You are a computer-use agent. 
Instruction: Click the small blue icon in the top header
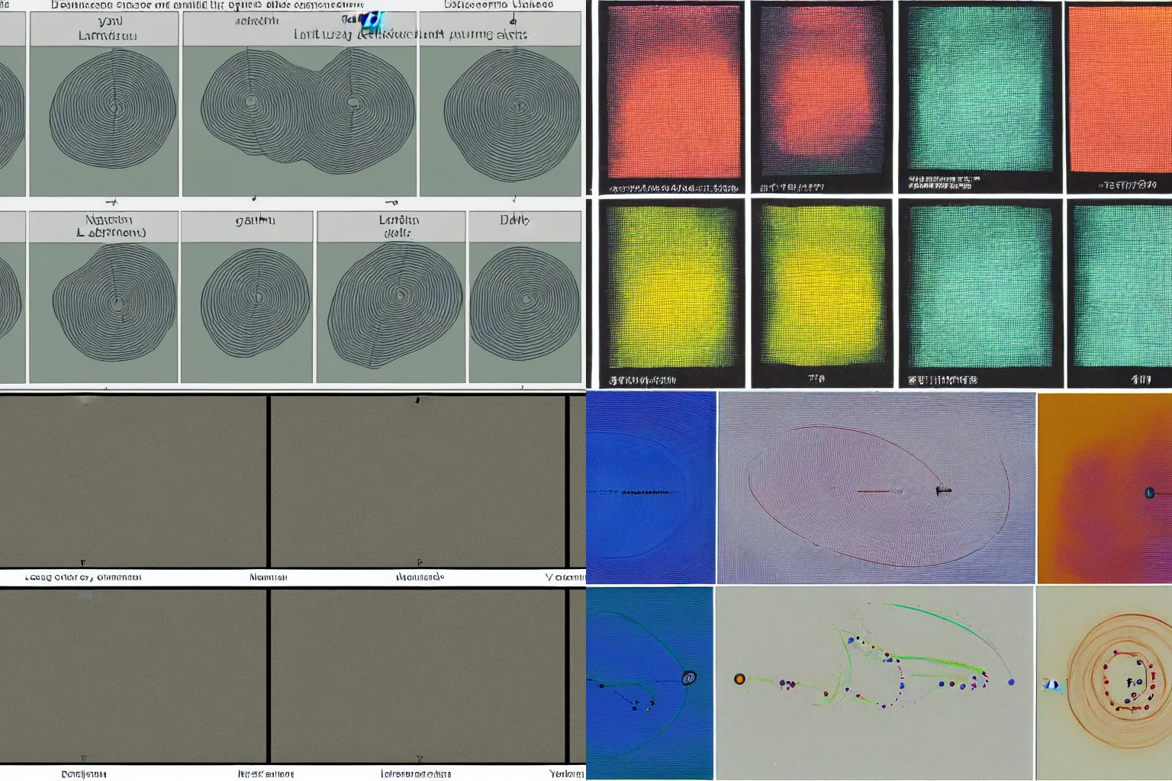[x=372, y=21]
